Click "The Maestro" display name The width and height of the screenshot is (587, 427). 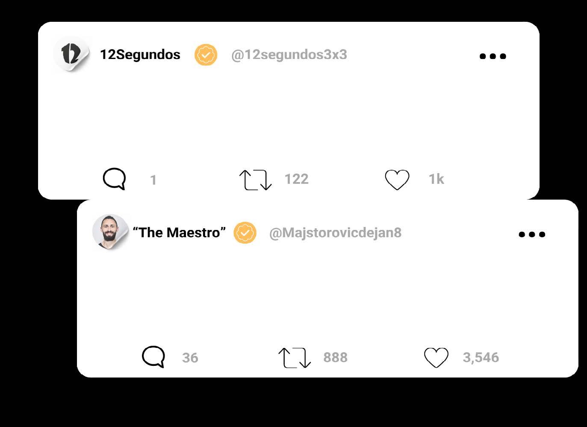(x=179, y=233)
